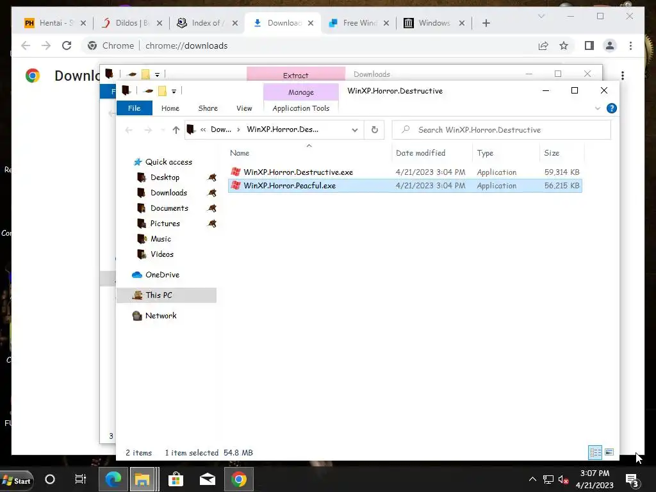Screen dimensions: 656x492
Task: Switch to the Hentai Chrome tab
Action: pyautogui.click(x=56, y=23)
